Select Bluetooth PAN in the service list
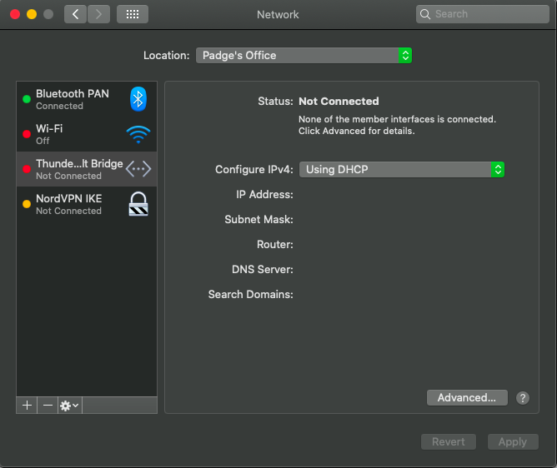 click(x=87, y=99)
